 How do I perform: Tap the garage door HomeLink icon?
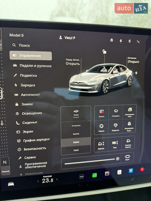112,40
